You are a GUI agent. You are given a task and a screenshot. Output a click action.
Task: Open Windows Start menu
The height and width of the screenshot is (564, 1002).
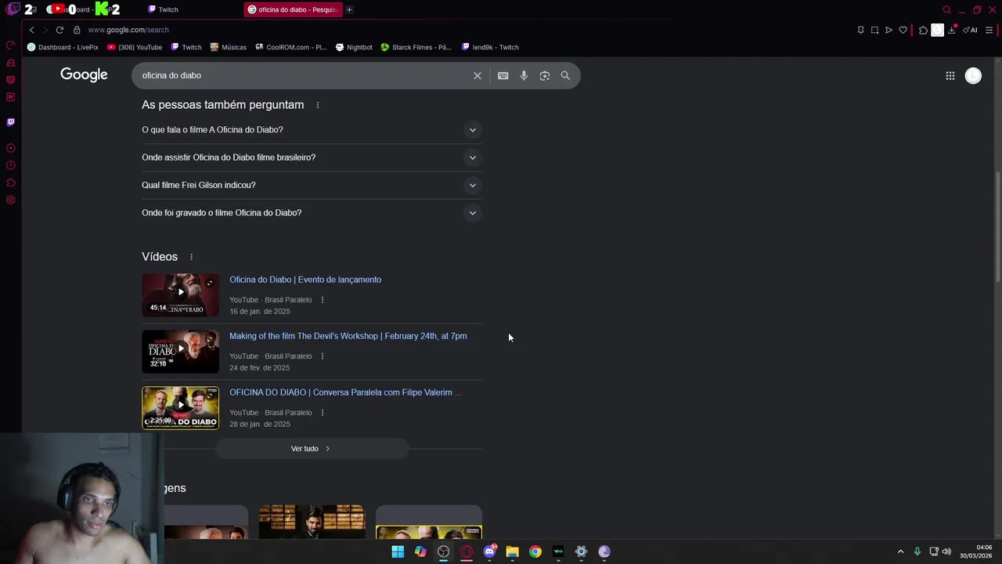[398, 551]
